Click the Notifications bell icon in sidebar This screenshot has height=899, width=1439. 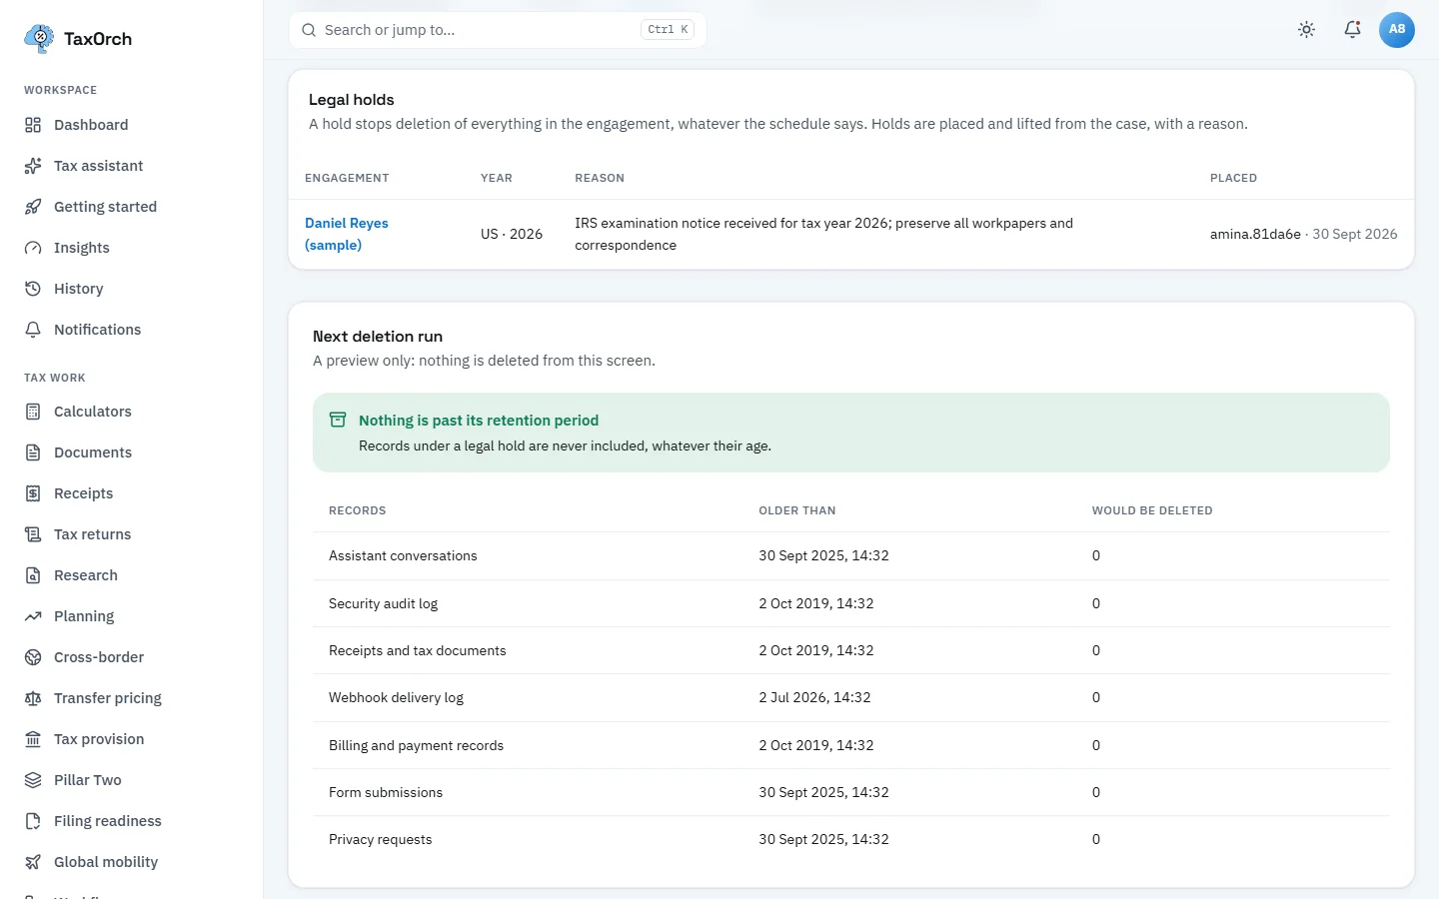click(x=33, y=330)
